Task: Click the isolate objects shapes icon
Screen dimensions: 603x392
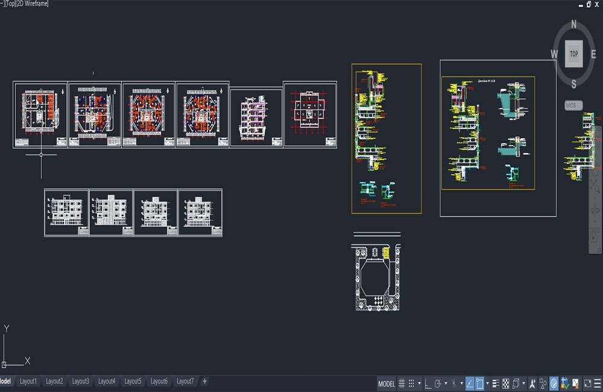Action: (543, 384)
